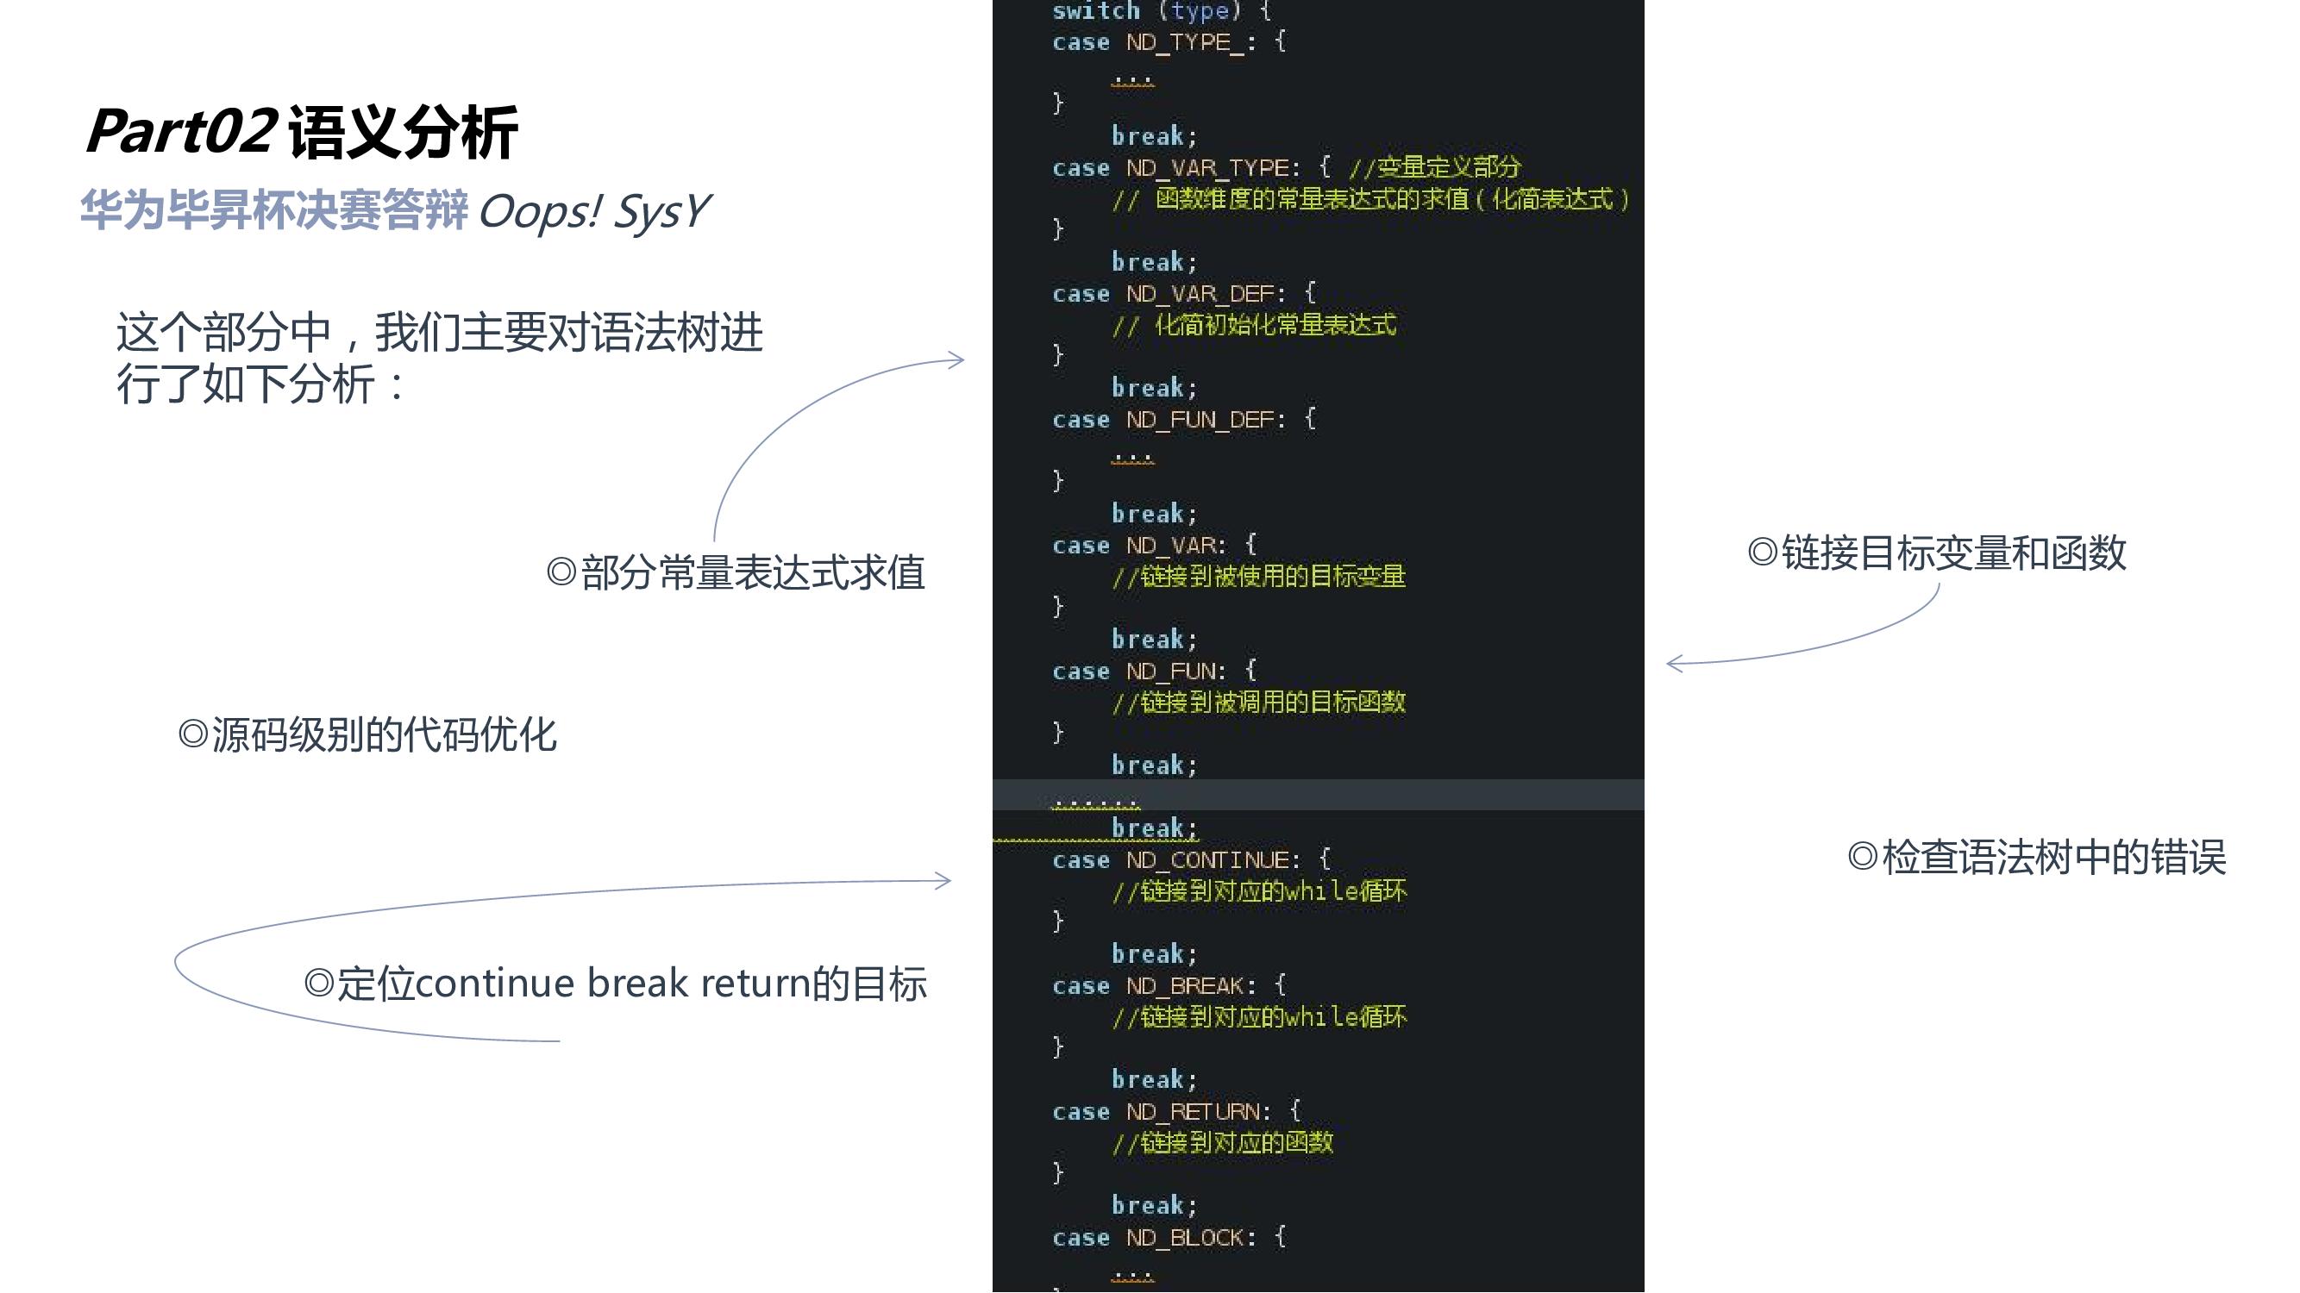Click bullet 检查语法树中的错误
2300x1293 pixels.
2037,858
